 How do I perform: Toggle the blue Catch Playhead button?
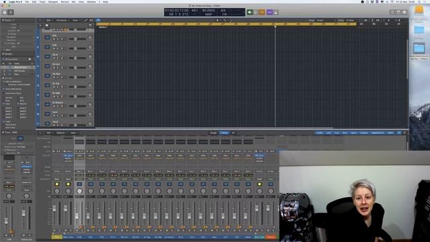coord(98,20)
